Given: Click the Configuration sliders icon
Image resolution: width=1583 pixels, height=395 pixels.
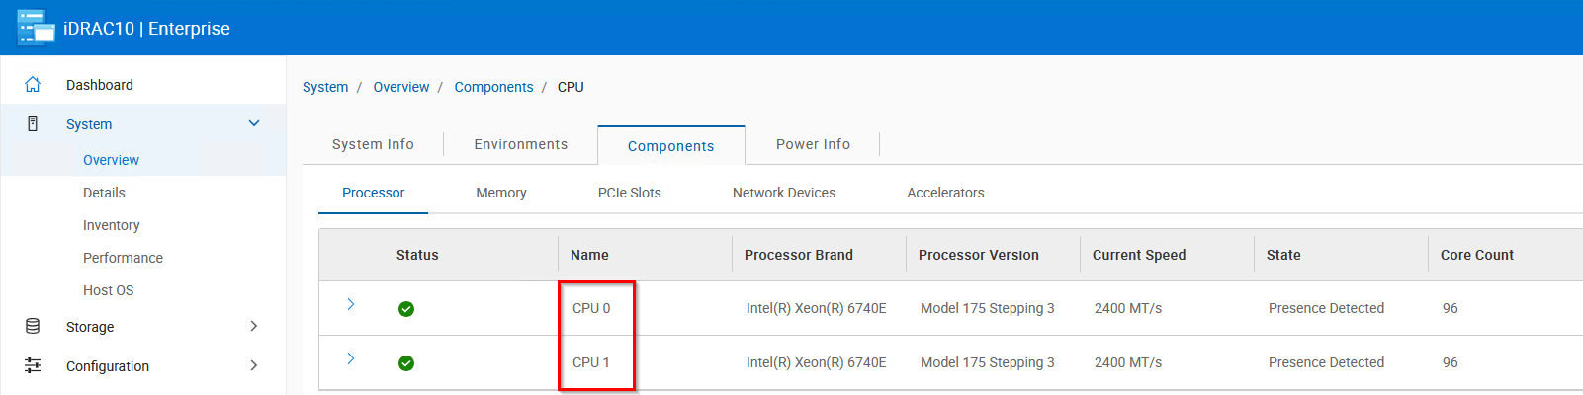Looking at the screenshot, I should click(x=33, y=365).
